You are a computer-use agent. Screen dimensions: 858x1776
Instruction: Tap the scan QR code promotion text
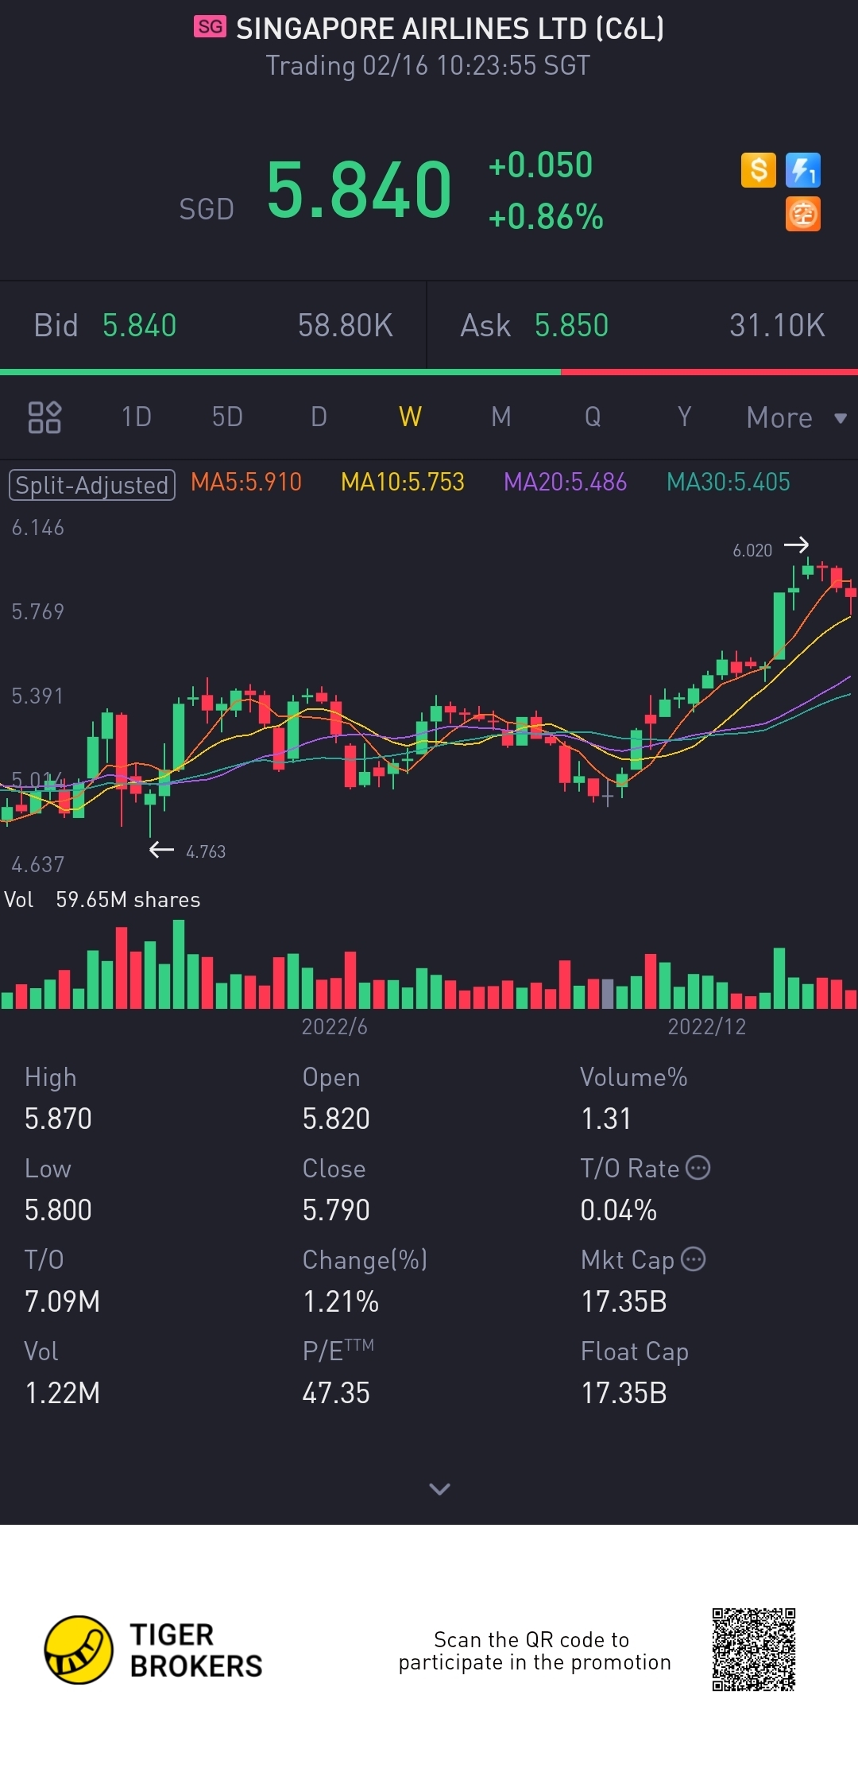[535, 1650]
